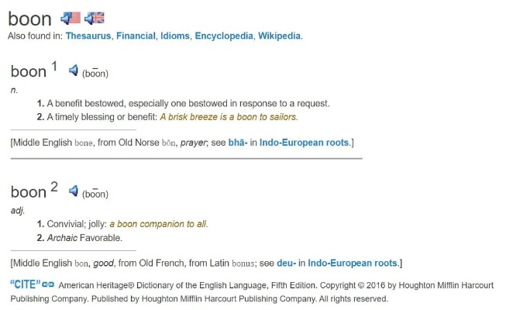The width and height of the screenshot is (513, 310).
Task: Click the boon 1 entry headword
Action: coord(29,72)
